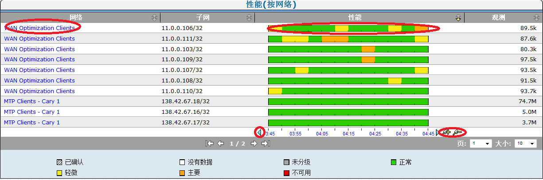Select observation value 5.0M
543x180 pixels.
click(x=529, y=112)
